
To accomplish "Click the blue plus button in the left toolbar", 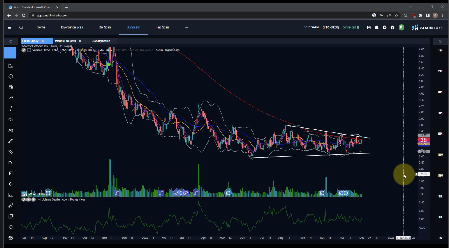I will click(11, 53).
